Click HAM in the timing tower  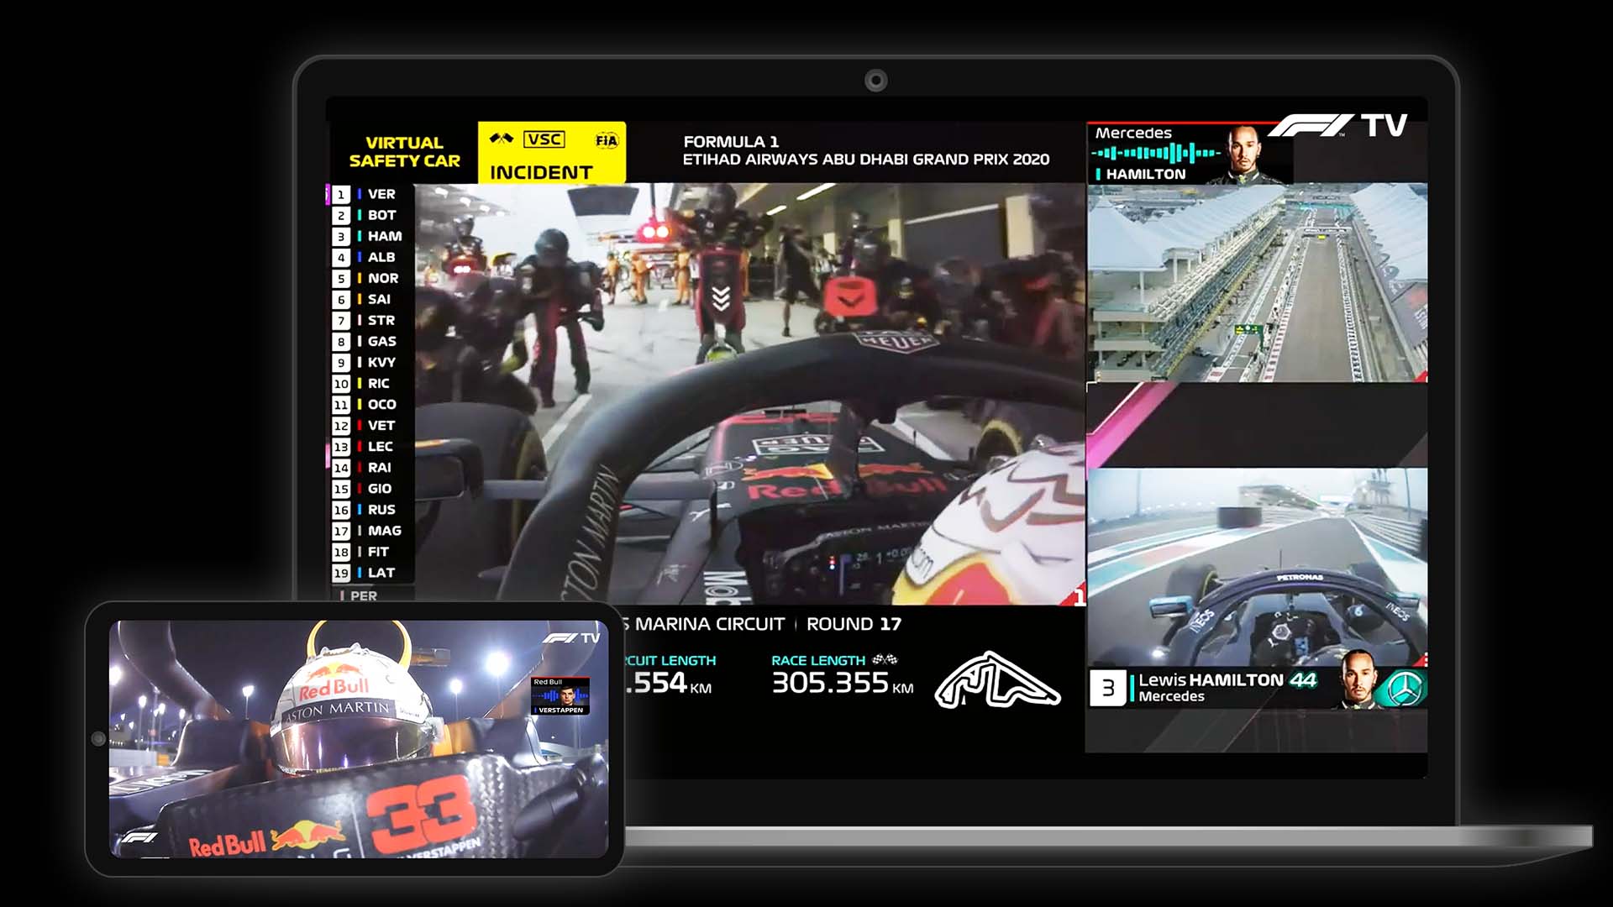click(x=385, y=236)
